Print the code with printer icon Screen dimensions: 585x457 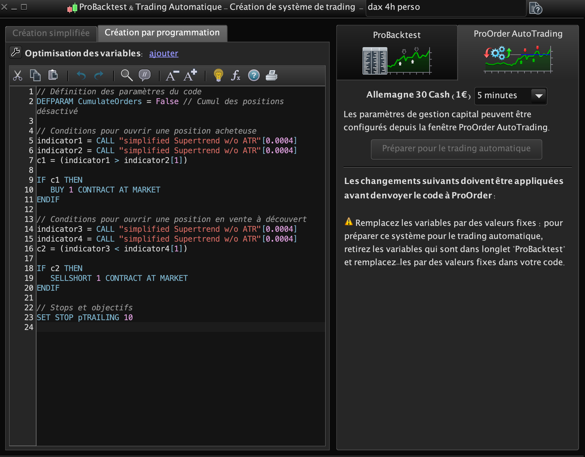[x=271, y=76]
